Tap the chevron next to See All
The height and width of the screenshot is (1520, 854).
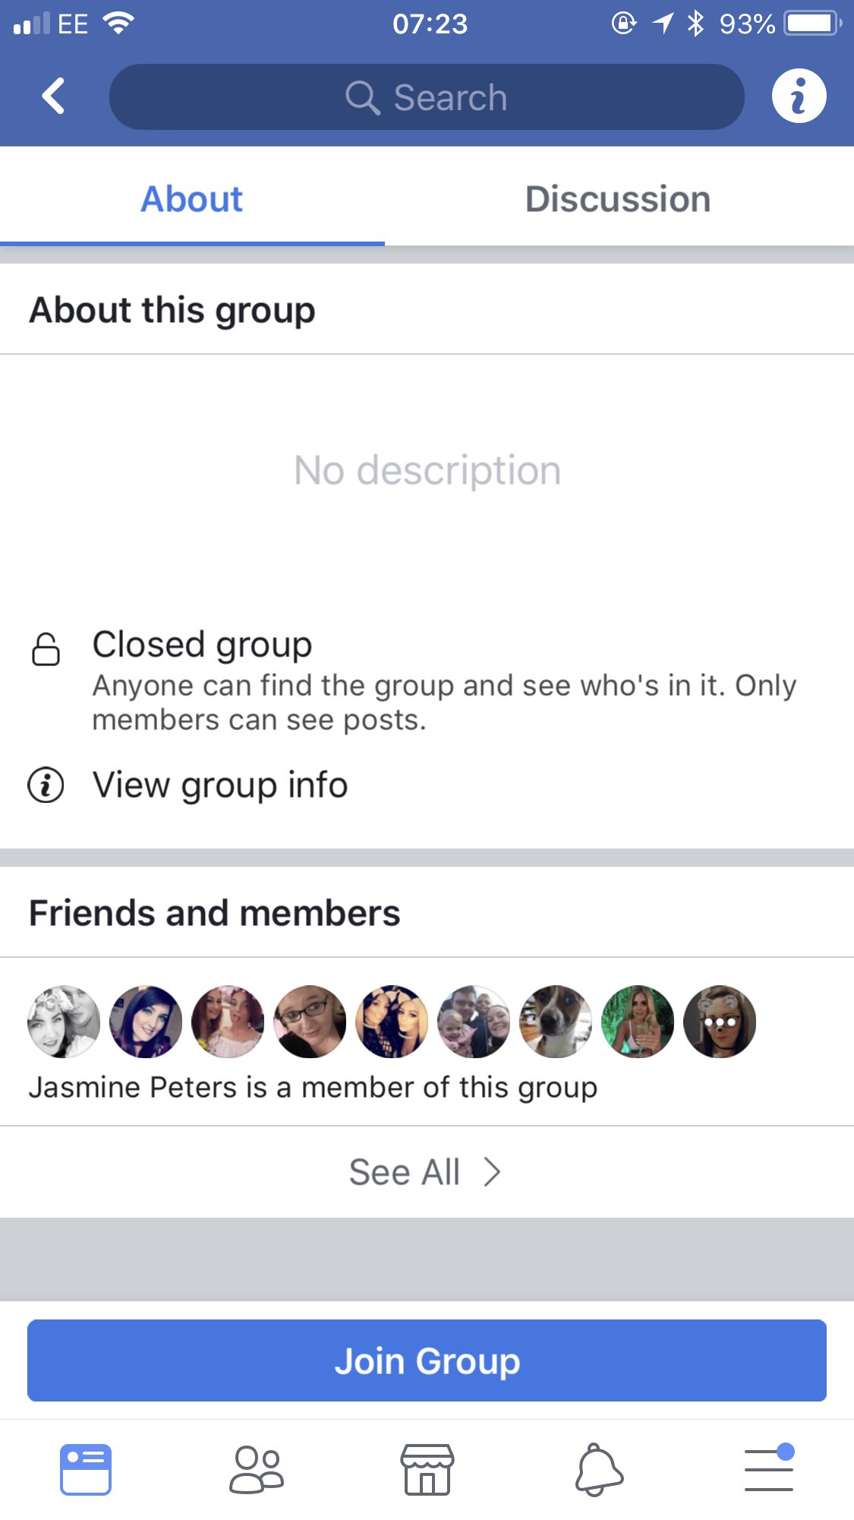tap(492, 1172)
